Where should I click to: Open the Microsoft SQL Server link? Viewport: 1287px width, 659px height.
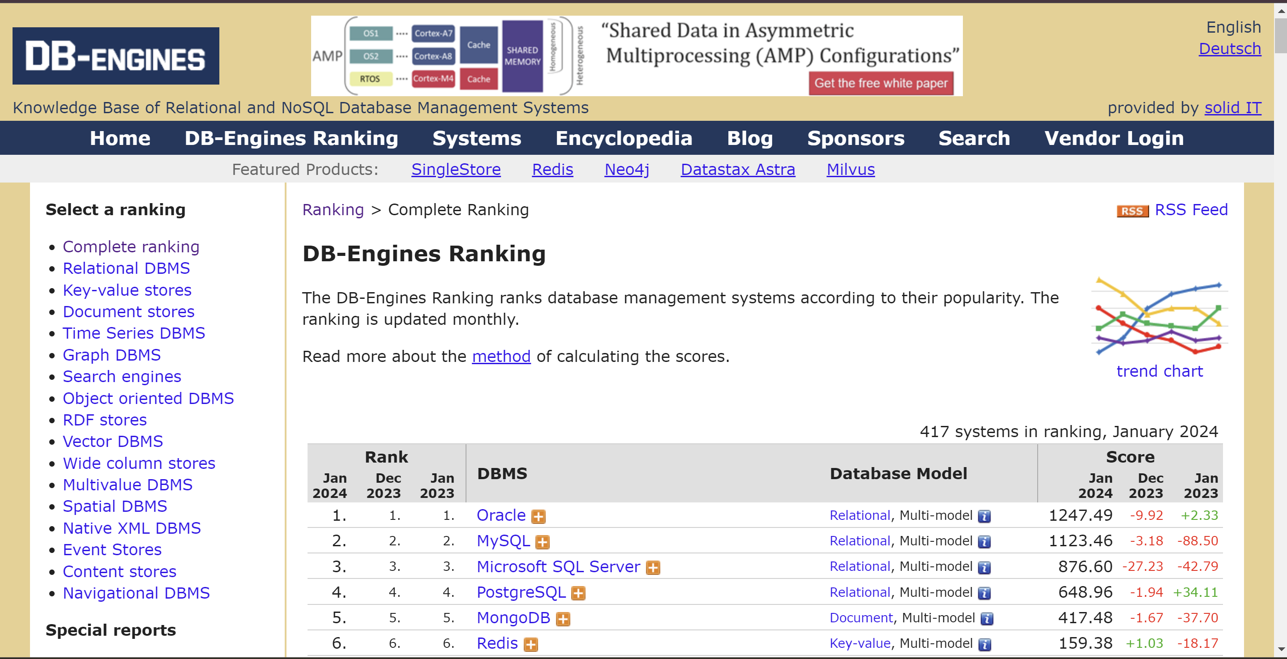pos(559,567)
